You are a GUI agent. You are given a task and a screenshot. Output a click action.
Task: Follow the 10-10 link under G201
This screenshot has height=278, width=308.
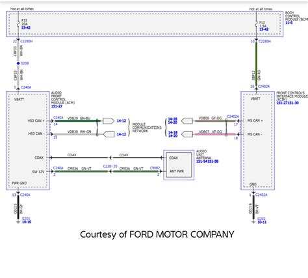(x=27, y=222)
